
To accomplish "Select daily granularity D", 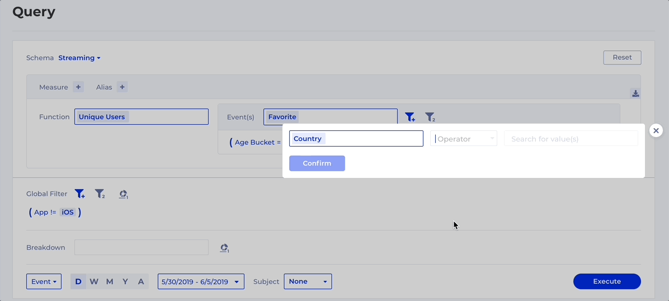I will coord(78,281).
